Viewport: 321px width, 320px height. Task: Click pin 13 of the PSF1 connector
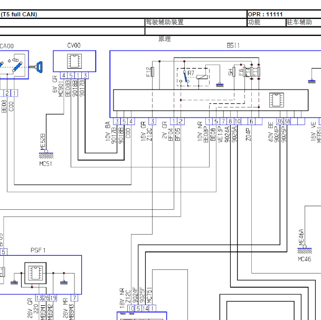click(39, 298)
